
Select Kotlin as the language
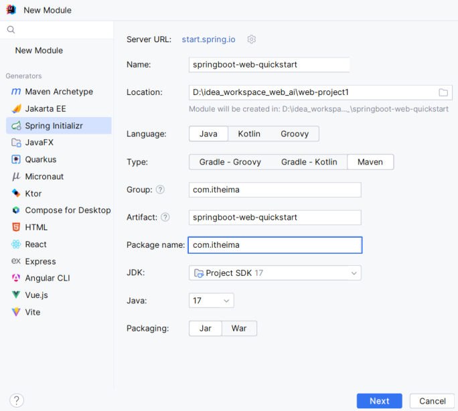point(249,134)
